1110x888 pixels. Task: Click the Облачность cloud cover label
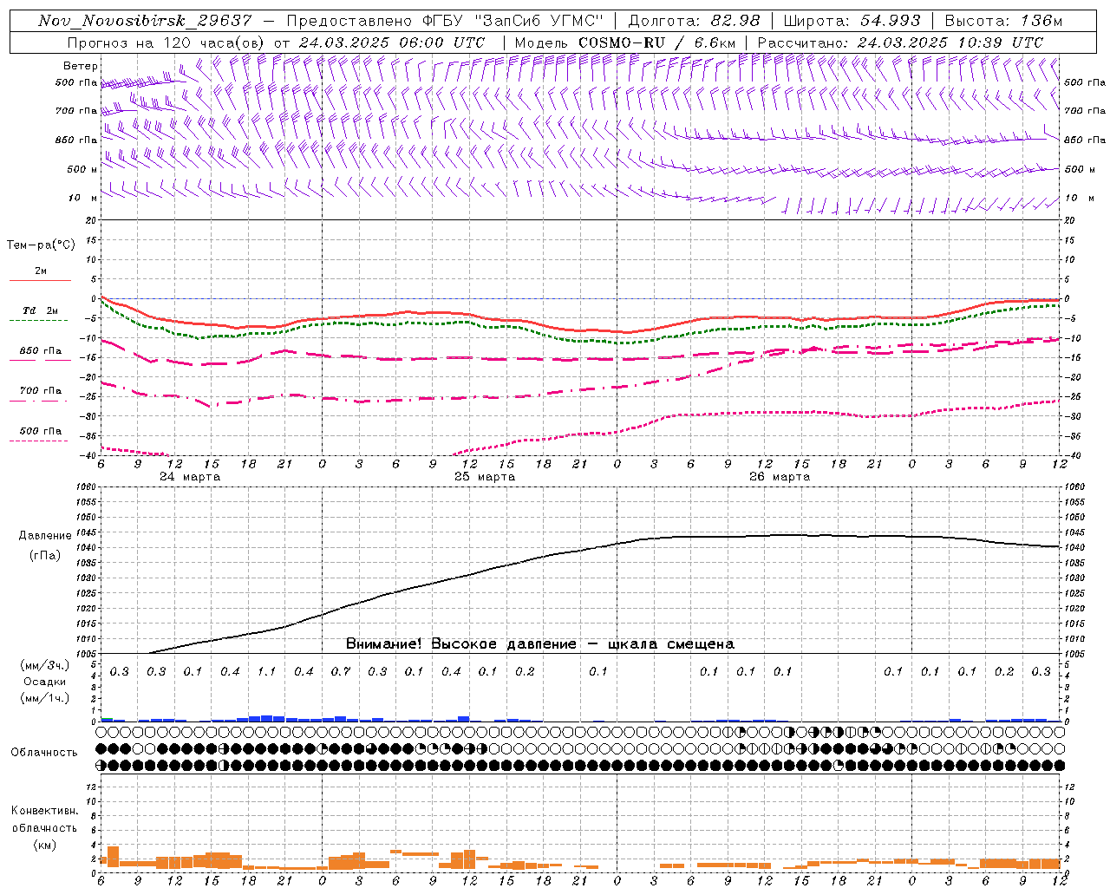(x=44, y=753)
